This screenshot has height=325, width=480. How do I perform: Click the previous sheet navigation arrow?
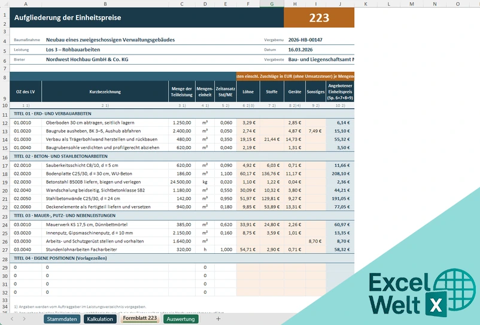(12, 319)
